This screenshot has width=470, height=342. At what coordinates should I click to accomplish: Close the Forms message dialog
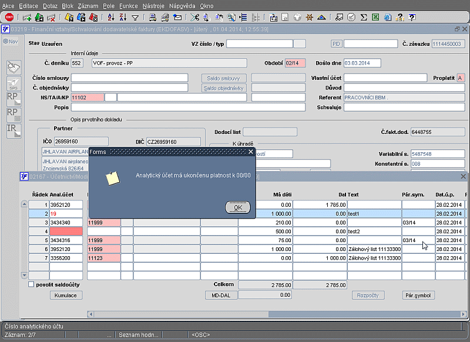coord(251,152)
